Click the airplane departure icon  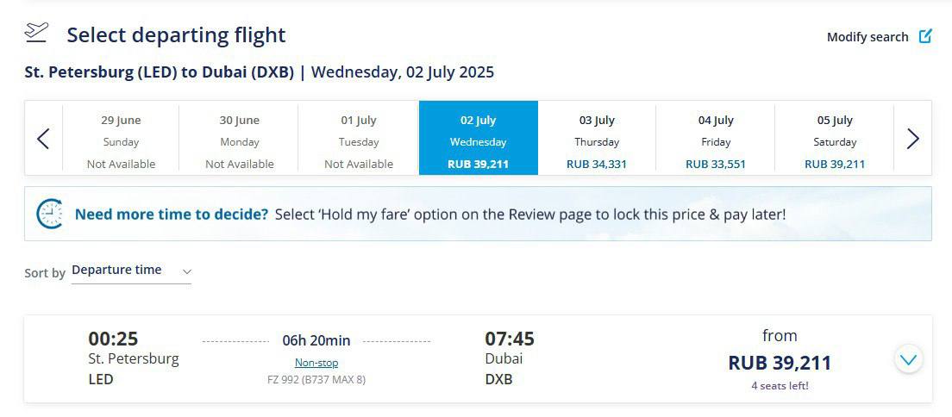tap(36, 32)
